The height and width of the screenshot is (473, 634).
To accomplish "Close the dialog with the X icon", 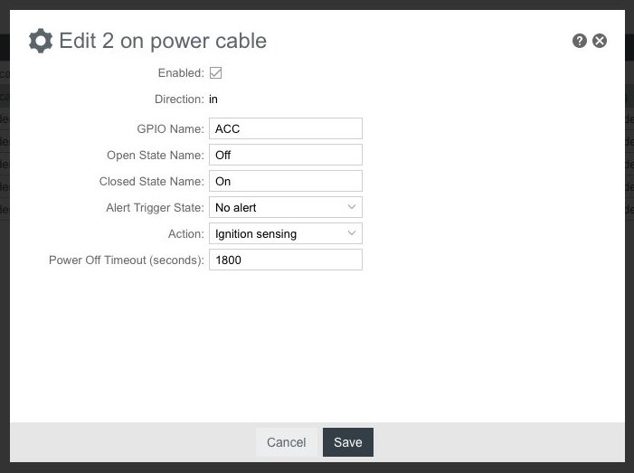I will pos(600,41).
